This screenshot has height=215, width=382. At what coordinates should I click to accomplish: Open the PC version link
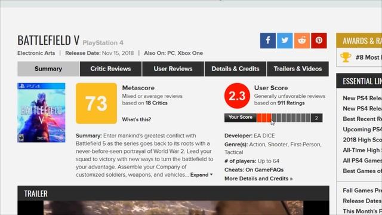(x=171, y=53)
